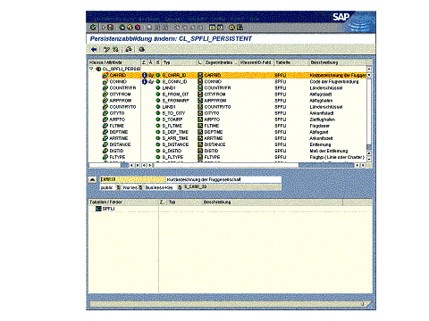Screen dimensions: 429x321
Task: Select the AIRPFROM attribute
Action: (x=121, y=101)
